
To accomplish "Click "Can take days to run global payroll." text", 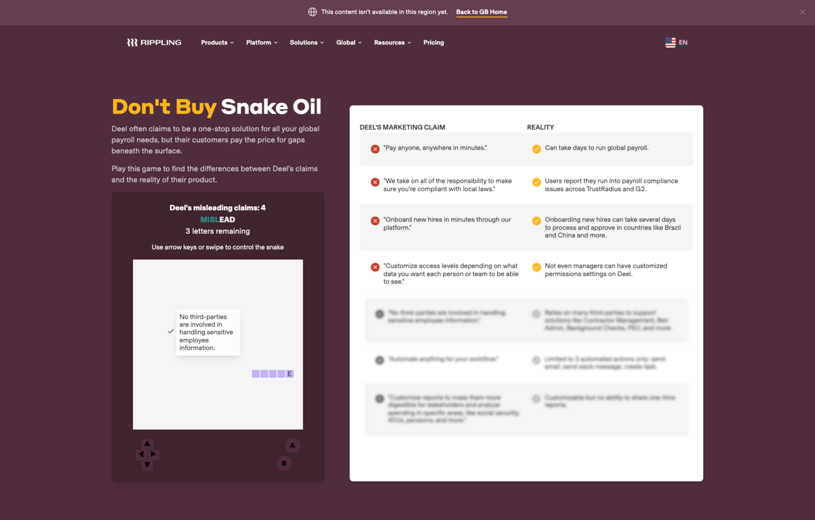I will (x=597, y=148).
